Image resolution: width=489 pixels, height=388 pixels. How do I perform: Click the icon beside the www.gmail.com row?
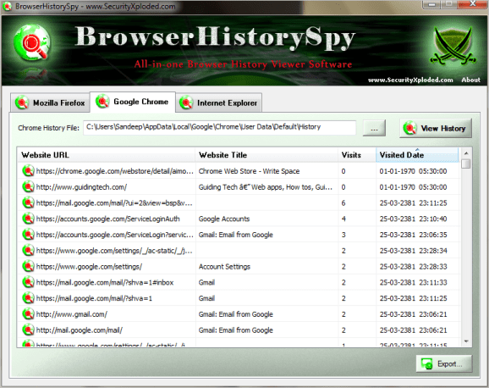[x=28, y=313]
